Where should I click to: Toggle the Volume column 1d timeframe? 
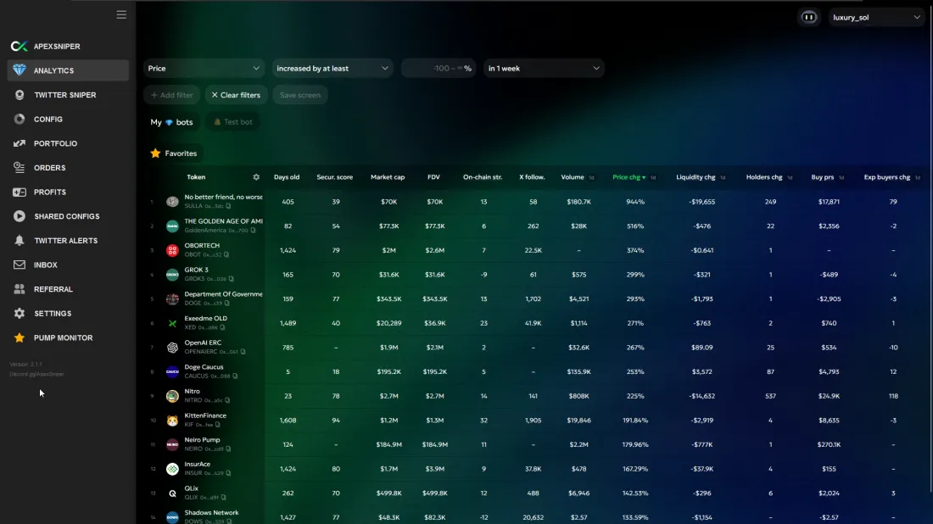tap(591, 178)
